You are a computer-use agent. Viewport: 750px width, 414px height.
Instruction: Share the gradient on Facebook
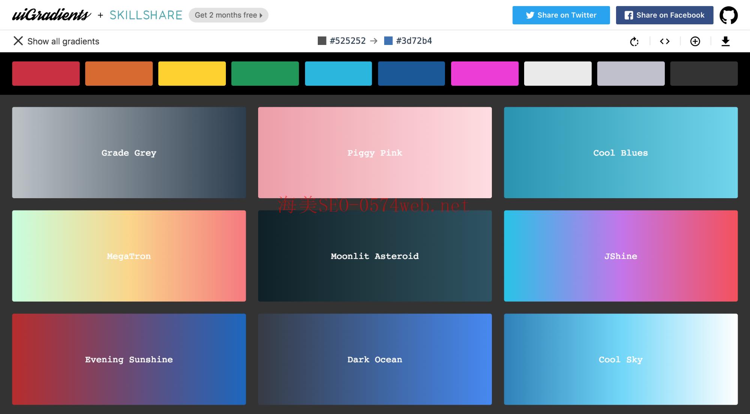pos(664,15)
